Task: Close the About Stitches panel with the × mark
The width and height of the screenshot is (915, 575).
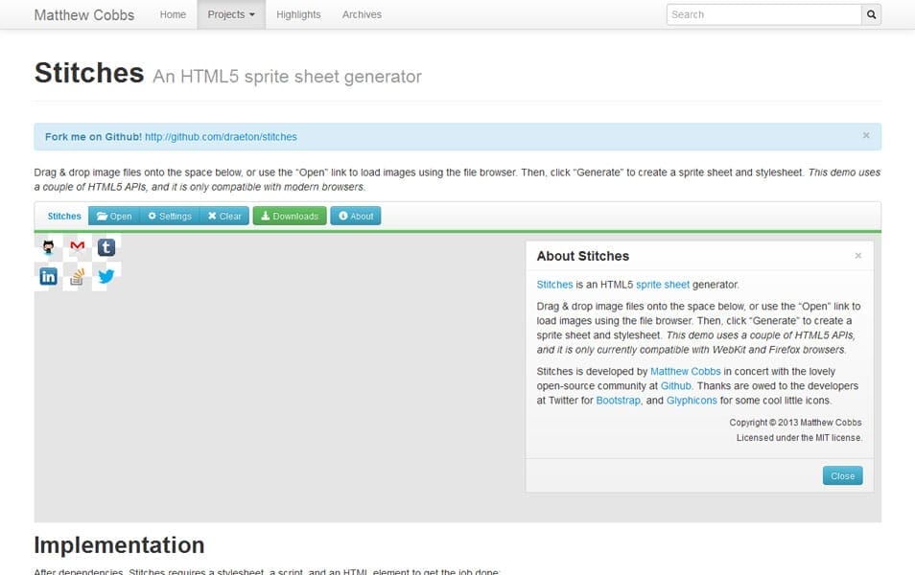Action: point(858,255)
